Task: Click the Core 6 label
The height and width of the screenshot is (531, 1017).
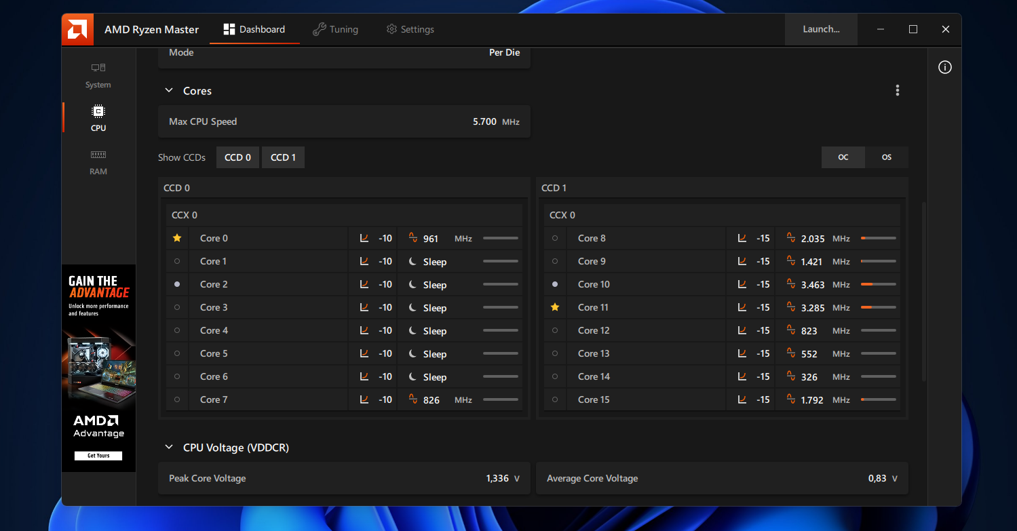Action: tap(214, 376)
